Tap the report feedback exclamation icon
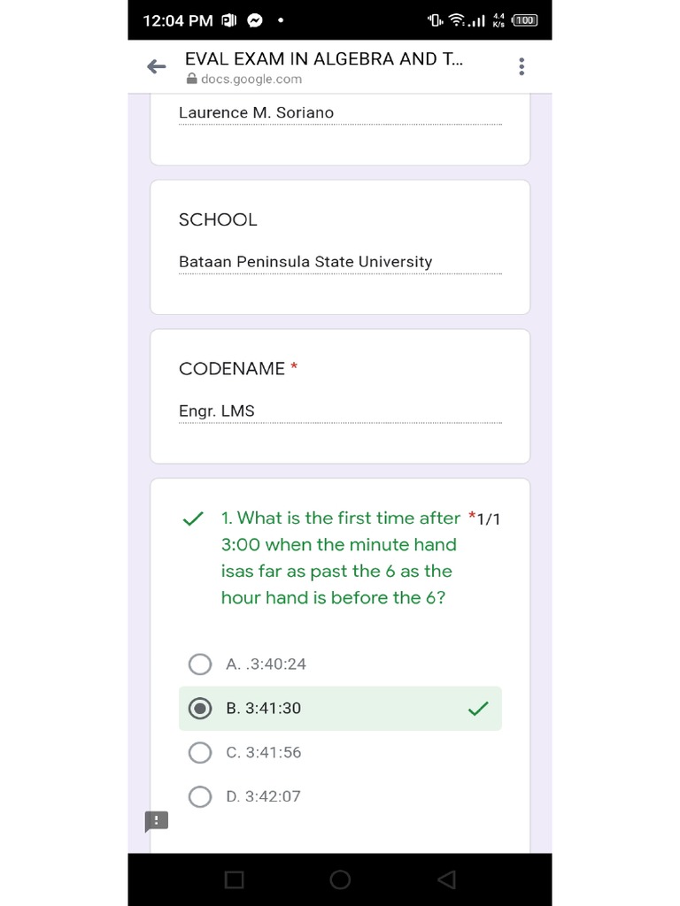This screenshot has height=906, width=680. [x=156, y=821]
